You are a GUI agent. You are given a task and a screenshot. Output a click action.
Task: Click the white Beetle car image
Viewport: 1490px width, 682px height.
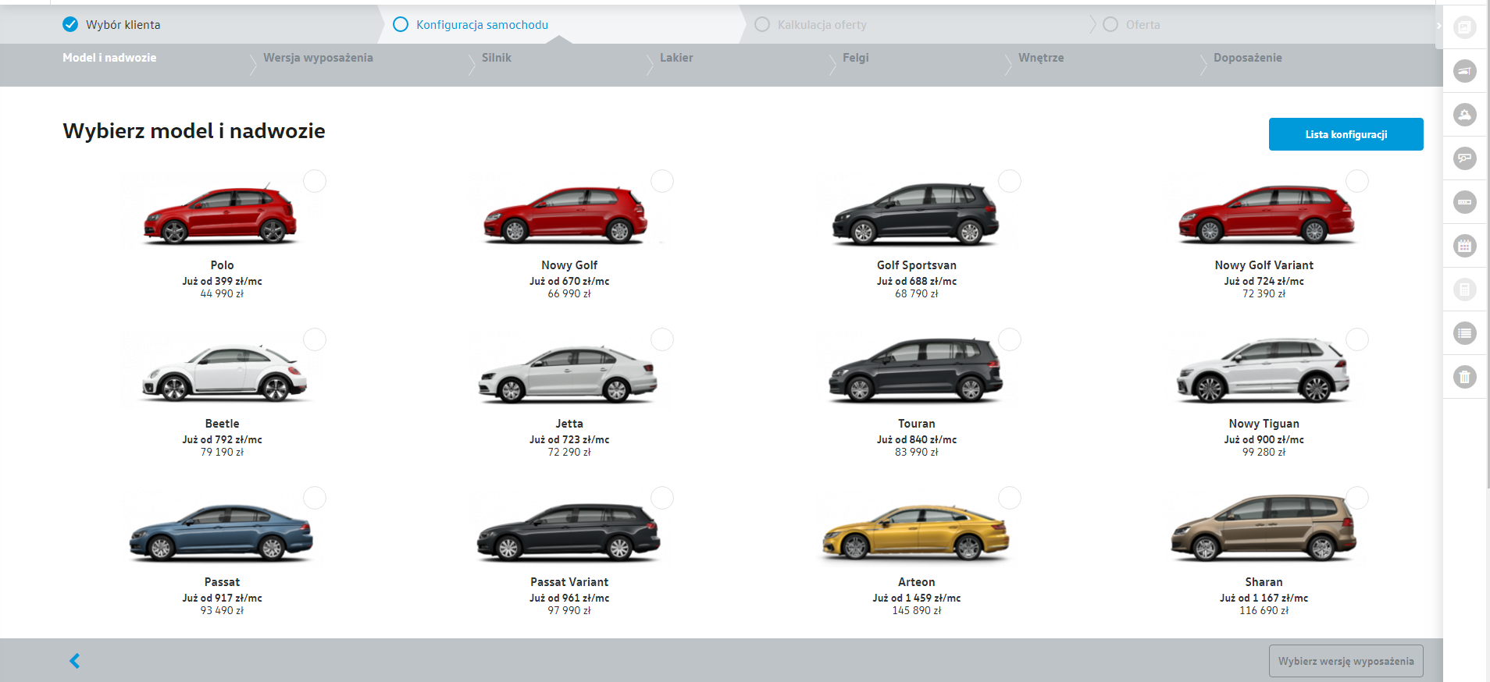click(224, 373)
